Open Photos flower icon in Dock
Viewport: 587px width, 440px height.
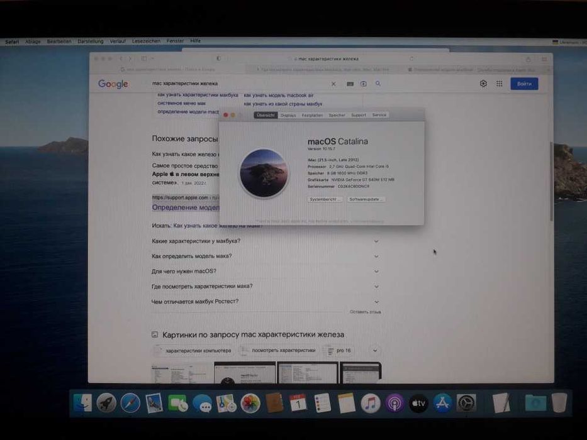tap(250, 404)
